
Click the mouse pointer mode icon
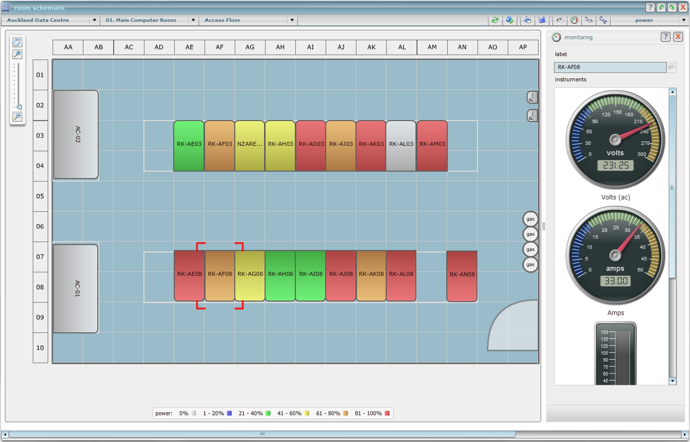[18, 42]
